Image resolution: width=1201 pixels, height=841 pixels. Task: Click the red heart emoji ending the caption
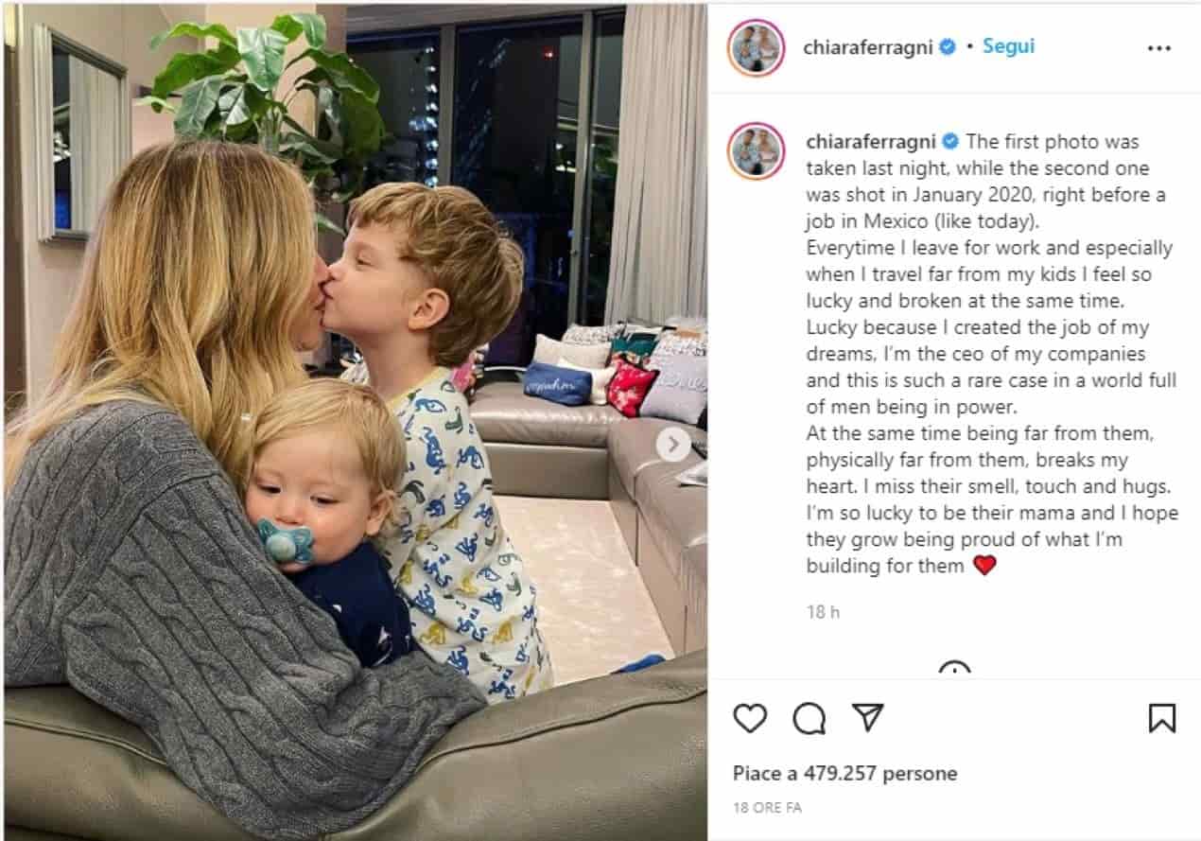tap(984, 566)
